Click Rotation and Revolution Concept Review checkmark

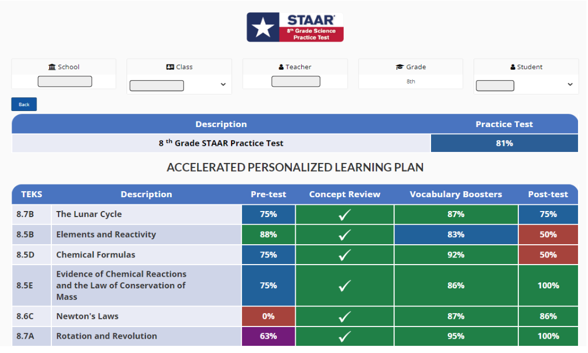pos(344,336)
